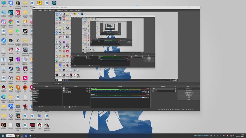The image size is (246, 138).
Task: Open the 编辑 menu in OBS
Action: point(40,10)
